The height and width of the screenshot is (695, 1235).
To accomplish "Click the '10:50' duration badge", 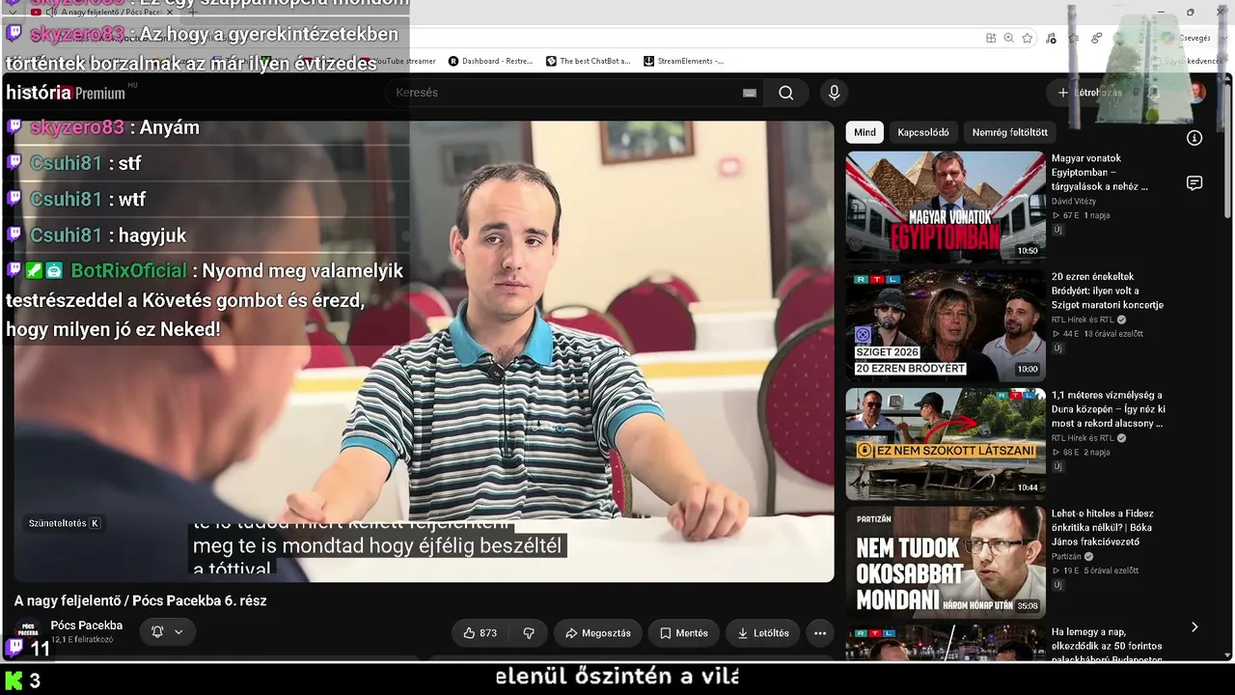I will coord(1028,251).
